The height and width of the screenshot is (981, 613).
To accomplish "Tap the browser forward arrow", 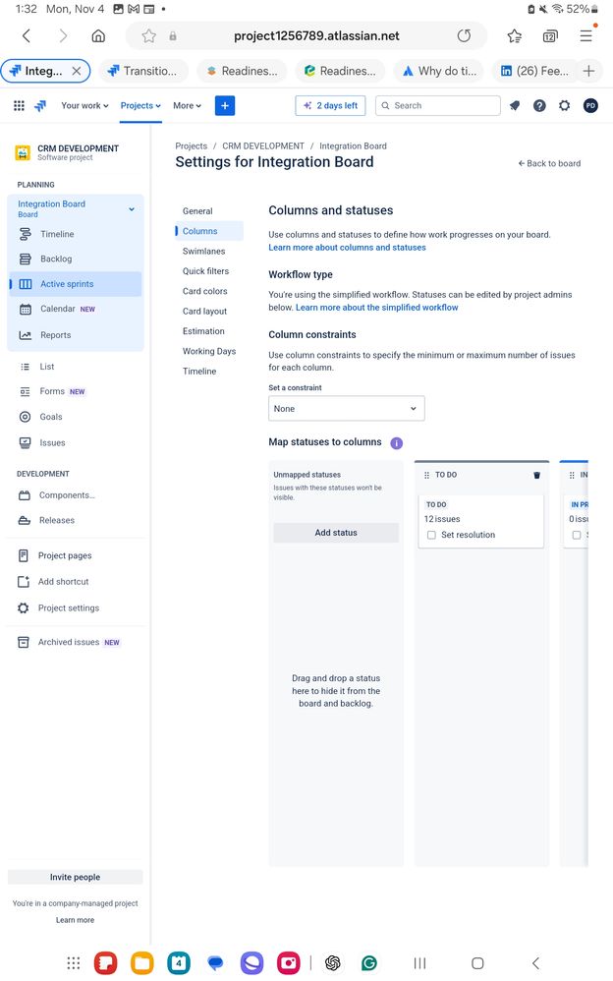I will point(63,36).
